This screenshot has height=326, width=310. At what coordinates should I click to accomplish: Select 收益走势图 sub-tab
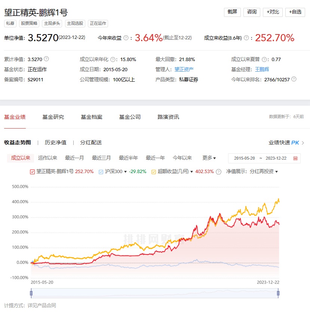point(18,143)
